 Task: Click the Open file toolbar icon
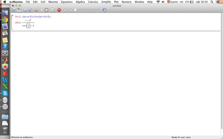coord(14,10)
